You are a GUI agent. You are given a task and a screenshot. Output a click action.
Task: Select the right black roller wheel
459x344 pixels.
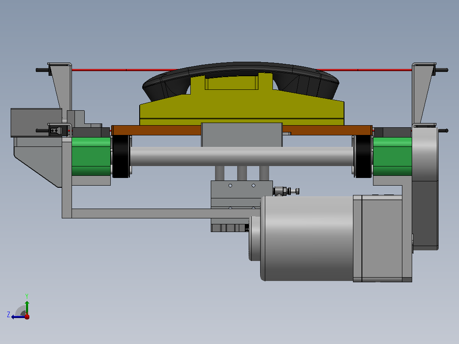click(363, 156)
